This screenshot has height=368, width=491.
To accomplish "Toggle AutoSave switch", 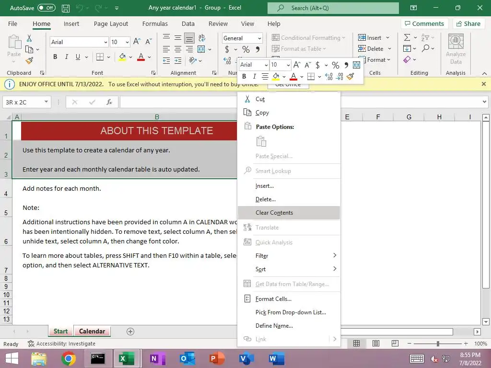I will (x=47, y=8).
